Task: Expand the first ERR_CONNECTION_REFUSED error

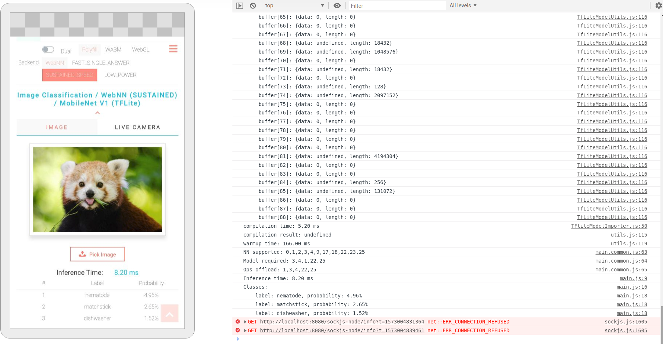Action: (244, 322)
